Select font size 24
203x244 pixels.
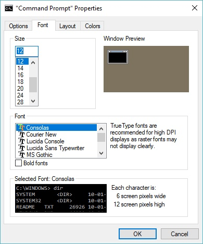[x=22, y=95]
